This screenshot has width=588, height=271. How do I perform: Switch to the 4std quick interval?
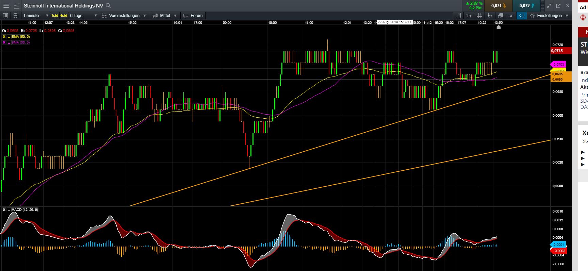point(64,16)
